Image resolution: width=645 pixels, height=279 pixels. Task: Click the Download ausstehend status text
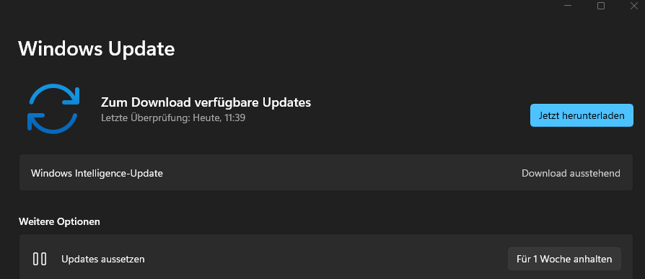[571, 174]
